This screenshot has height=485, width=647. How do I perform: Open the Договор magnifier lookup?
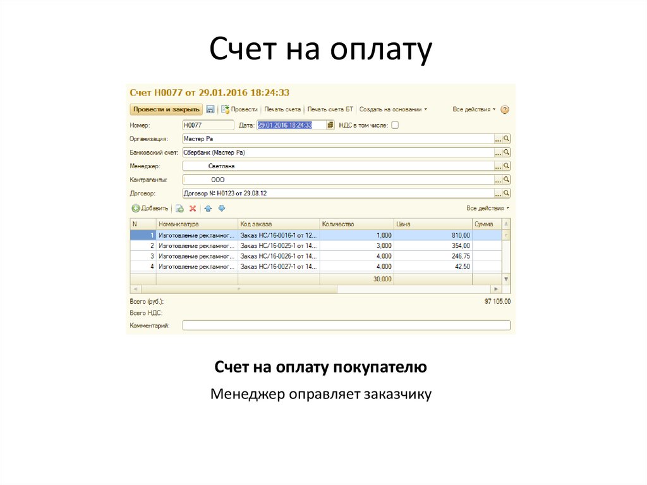click(x=506, y=193)
